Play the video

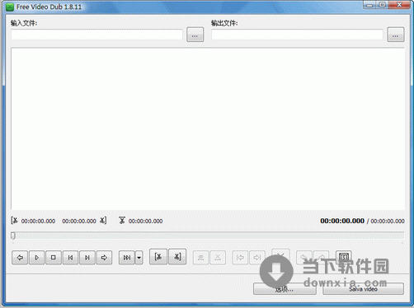point(36,258)
